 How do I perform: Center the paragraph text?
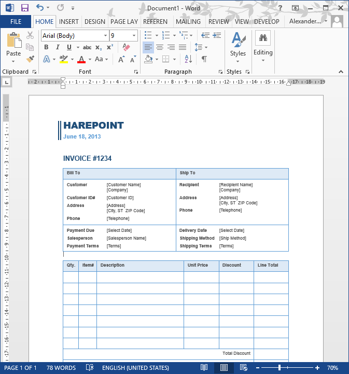[160, 47]
